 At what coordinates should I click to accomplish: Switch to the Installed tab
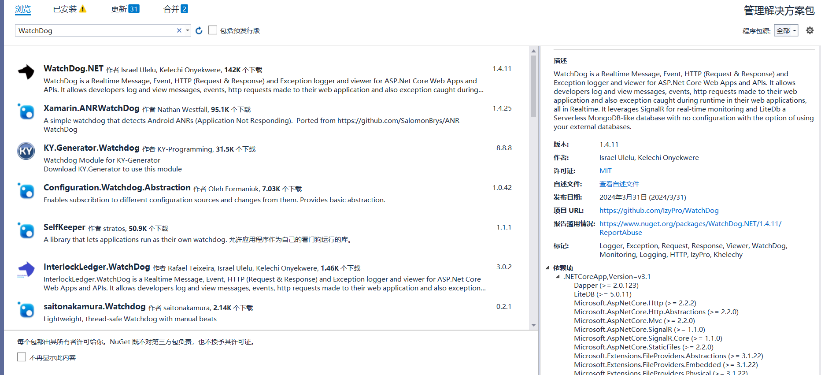point(65,9)
